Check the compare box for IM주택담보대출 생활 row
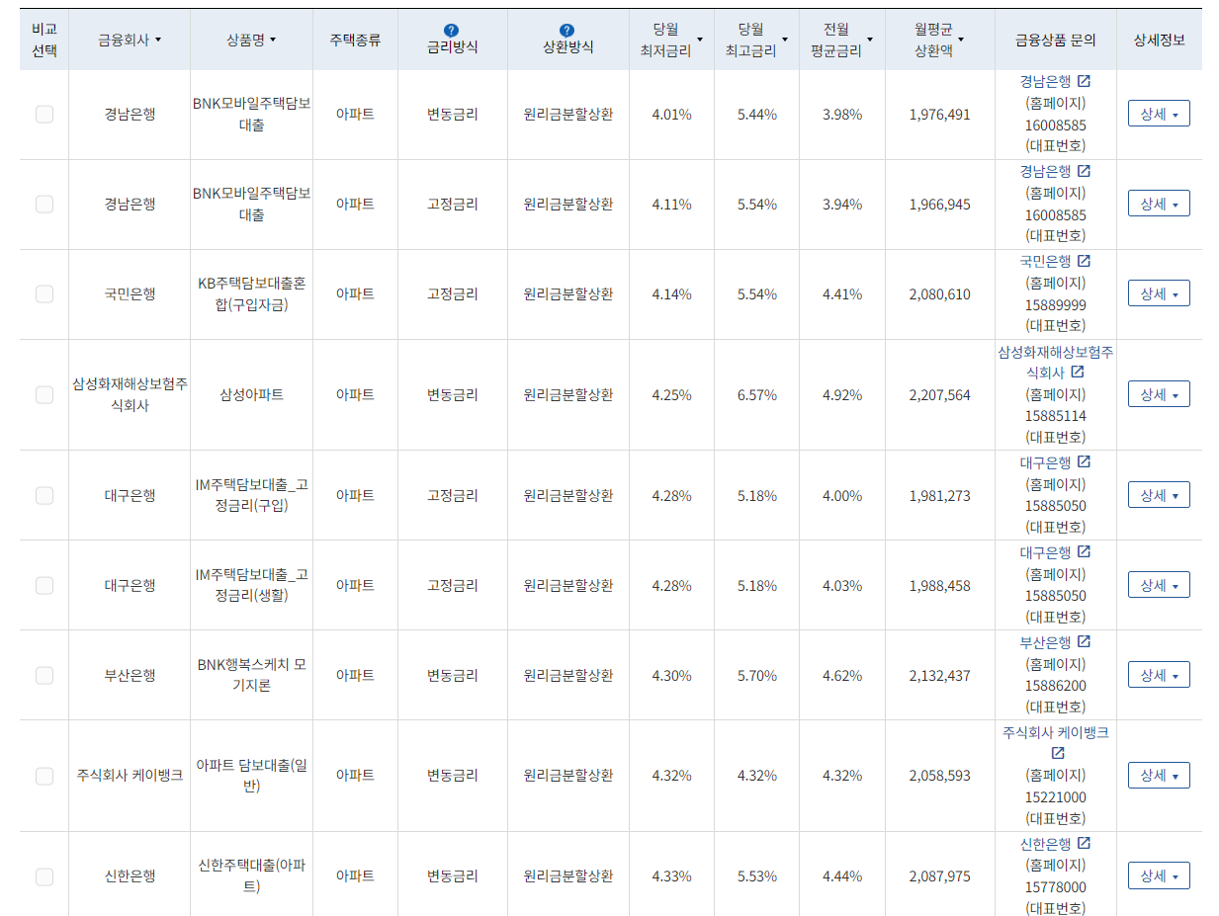 point(44,586)
